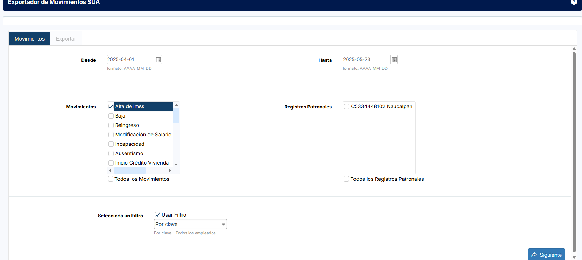The width and height of the screenshot is (582, 260).
Task: Switch to the Exportar tab
Action: tap(66, 39)
